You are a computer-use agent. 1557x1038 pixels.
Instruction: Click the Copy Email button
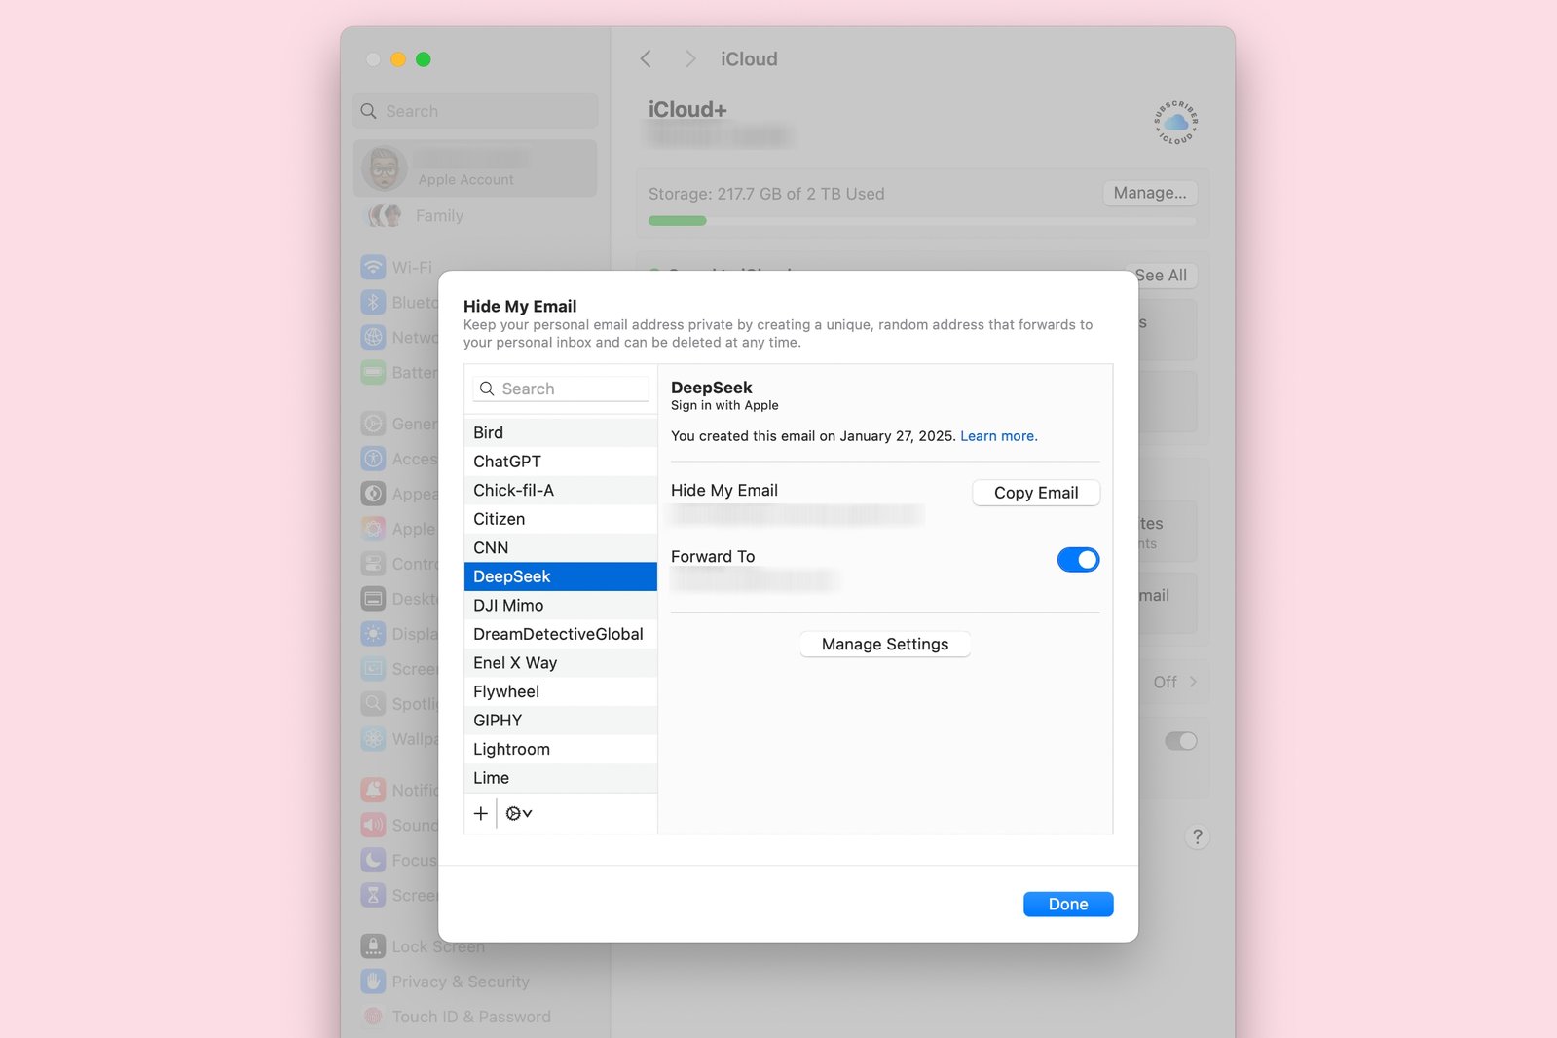pos(1035,493)
